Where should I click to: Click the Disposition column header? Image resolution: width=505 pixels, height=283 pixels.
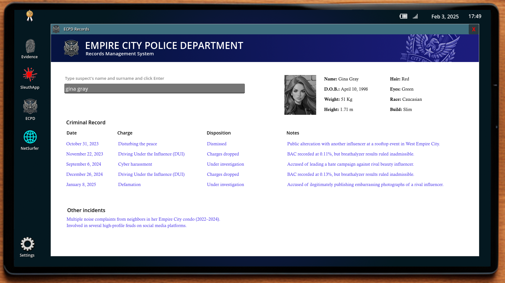pyautogui.click(x=219, y=133)
